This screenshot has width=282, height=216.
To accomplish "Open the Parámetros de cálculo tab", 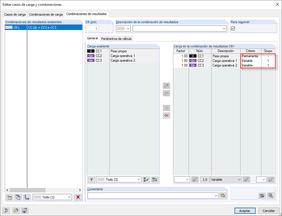I will (x=116, y=38).
